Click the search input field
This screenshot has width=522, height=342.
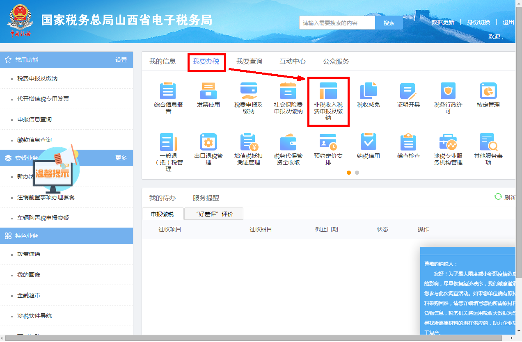[337, 23]
